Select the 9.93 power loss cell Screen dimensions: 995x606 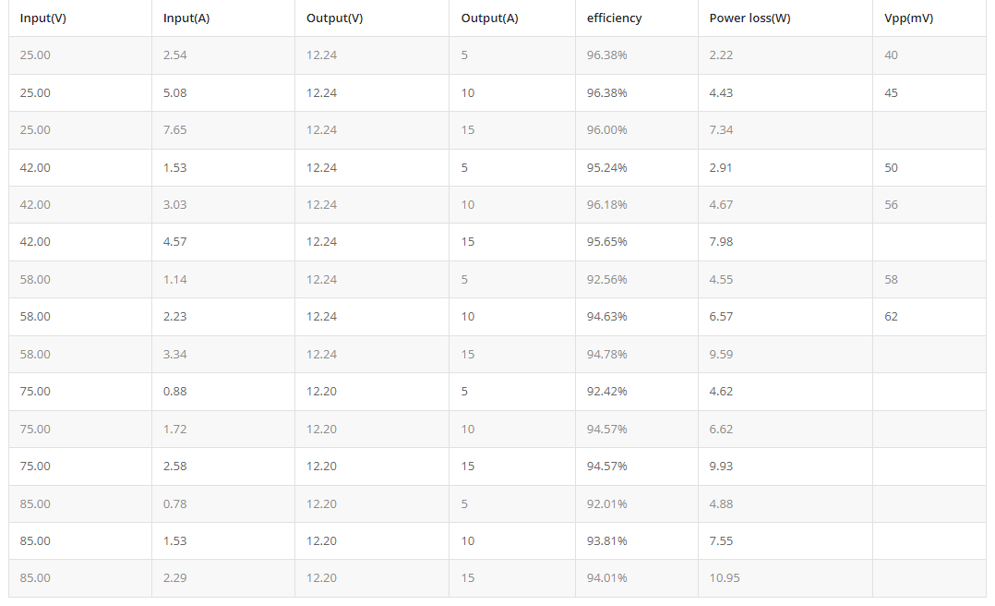coord(721,467)
